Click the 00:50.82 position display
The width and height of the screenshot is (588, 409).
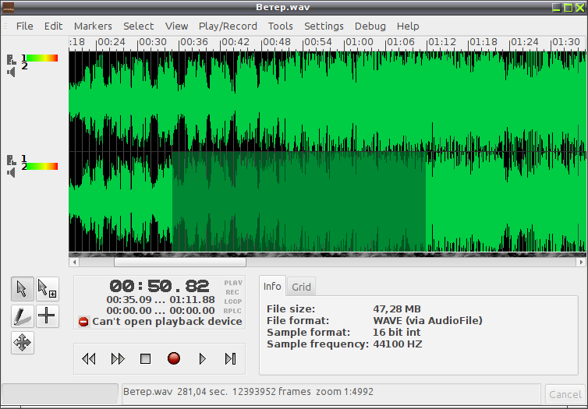click(x=159, y=286)
